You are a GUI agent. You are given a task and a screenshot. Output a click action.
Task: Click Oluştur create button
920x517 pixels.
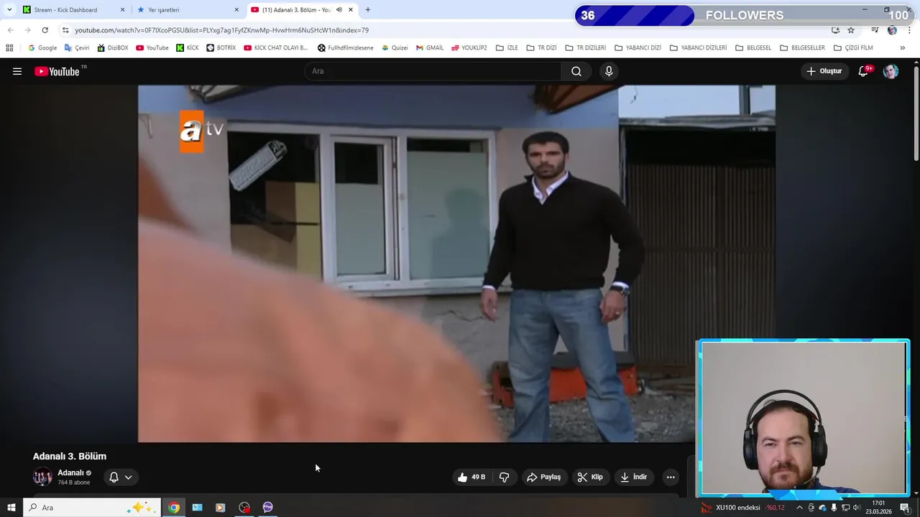[x=824, y=71]
